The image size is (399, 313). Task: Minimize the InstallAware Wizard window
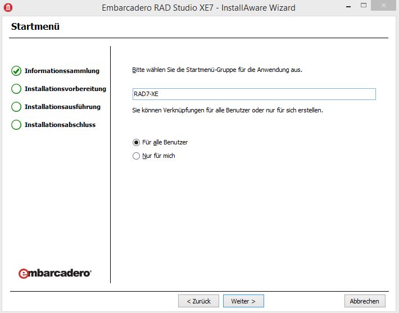(348, 7)
